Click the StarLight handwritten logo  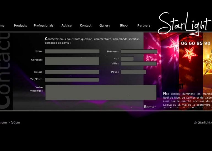(183, 23)
